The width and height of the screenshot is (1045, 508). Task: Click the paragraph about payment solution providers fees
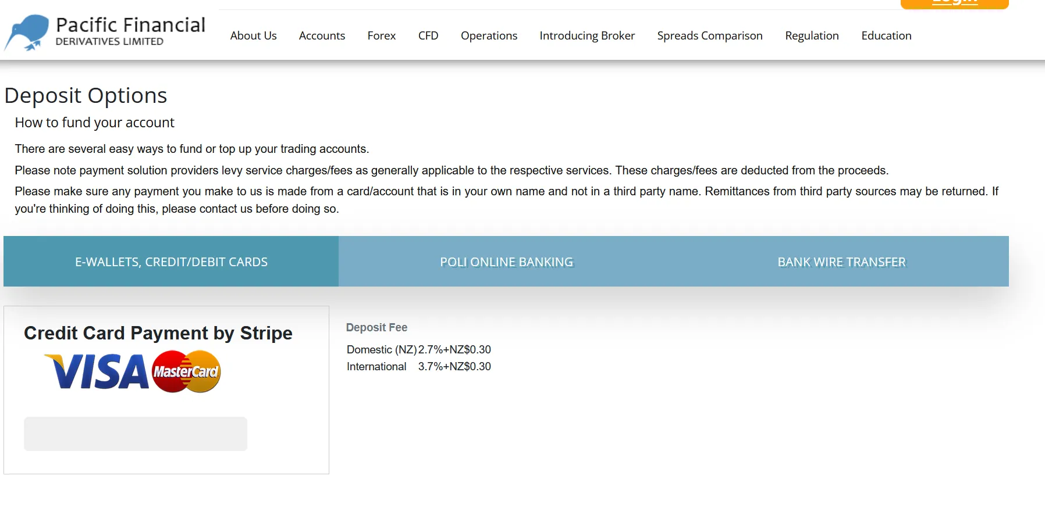coord(452,170)
